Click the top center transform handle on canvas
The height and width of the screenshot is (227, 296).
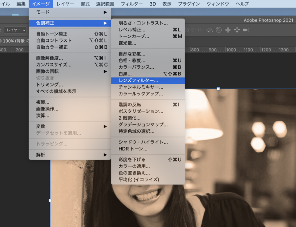(x=218, y=89)
